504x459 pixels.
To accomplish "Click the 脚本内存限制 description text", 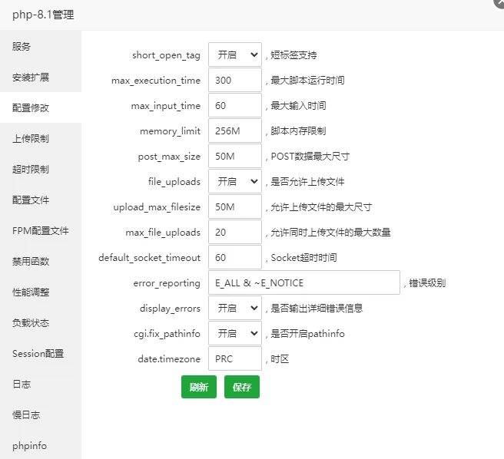I will point(298,130).
